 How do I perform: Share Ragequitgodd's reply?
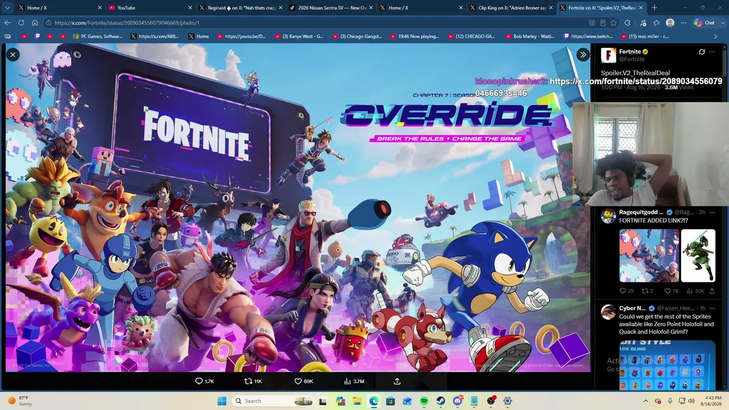tap(711, 291)
